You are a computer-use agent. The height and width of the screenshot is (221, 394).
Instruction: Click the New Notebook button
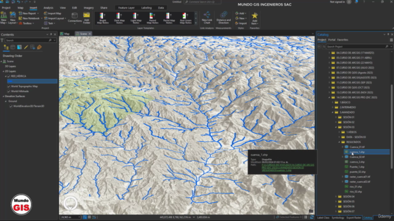[30, 18]
